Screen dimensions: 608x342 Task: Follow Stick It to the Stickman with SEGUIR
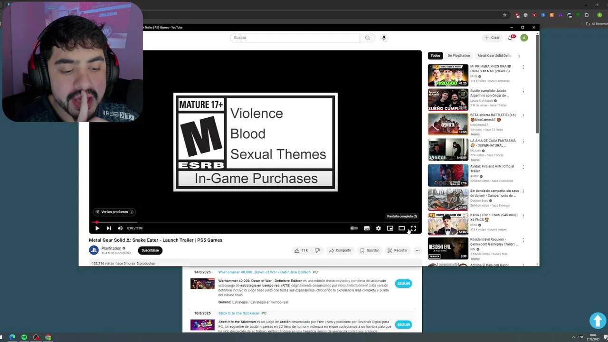403,324
